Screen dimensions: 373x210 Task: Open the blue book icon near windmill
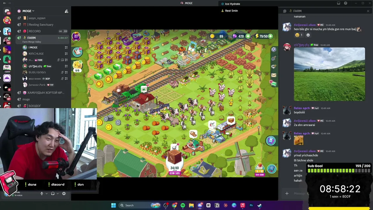click(272, 169)
